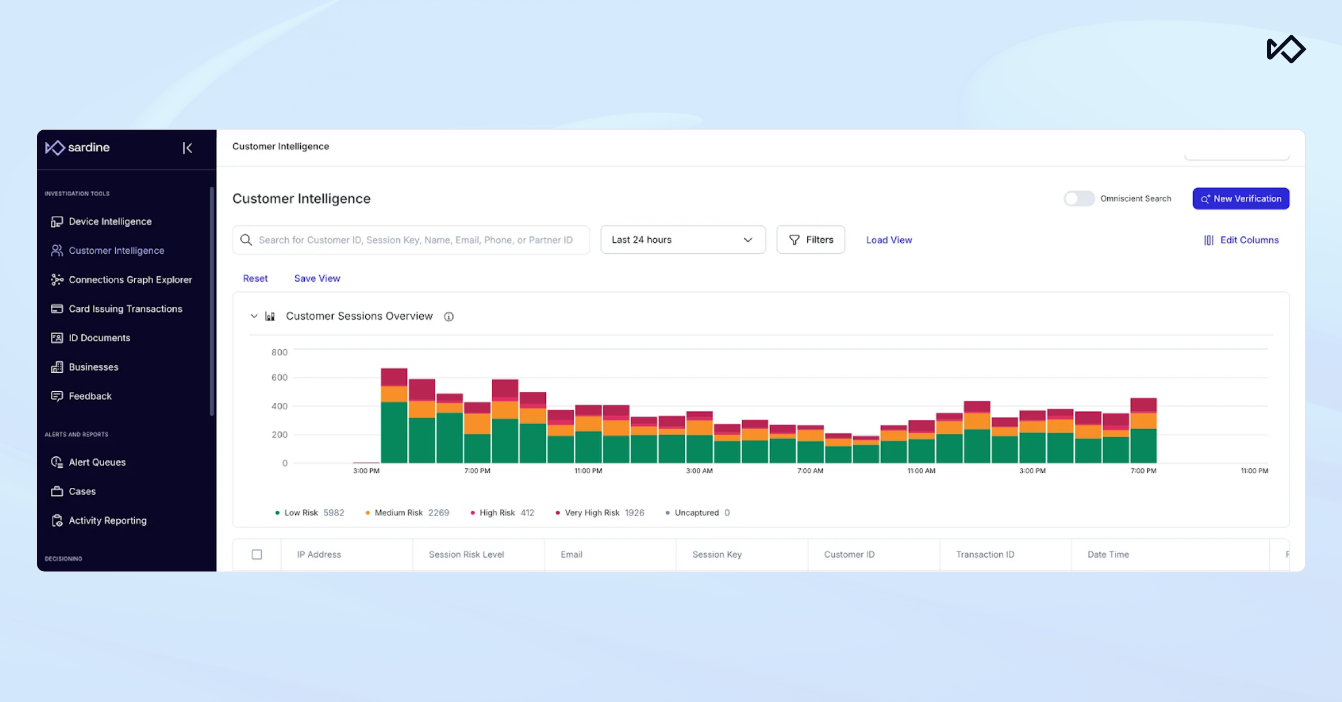Open Device Intelligence from the sidebar
The height and width of the screenshot is (702, 1342).
110,221
